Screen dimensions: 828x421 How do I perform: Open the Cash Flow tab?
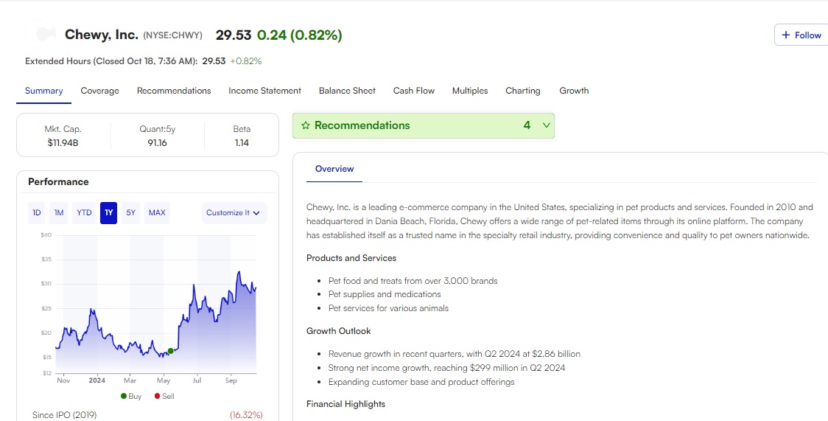[413, 91]
